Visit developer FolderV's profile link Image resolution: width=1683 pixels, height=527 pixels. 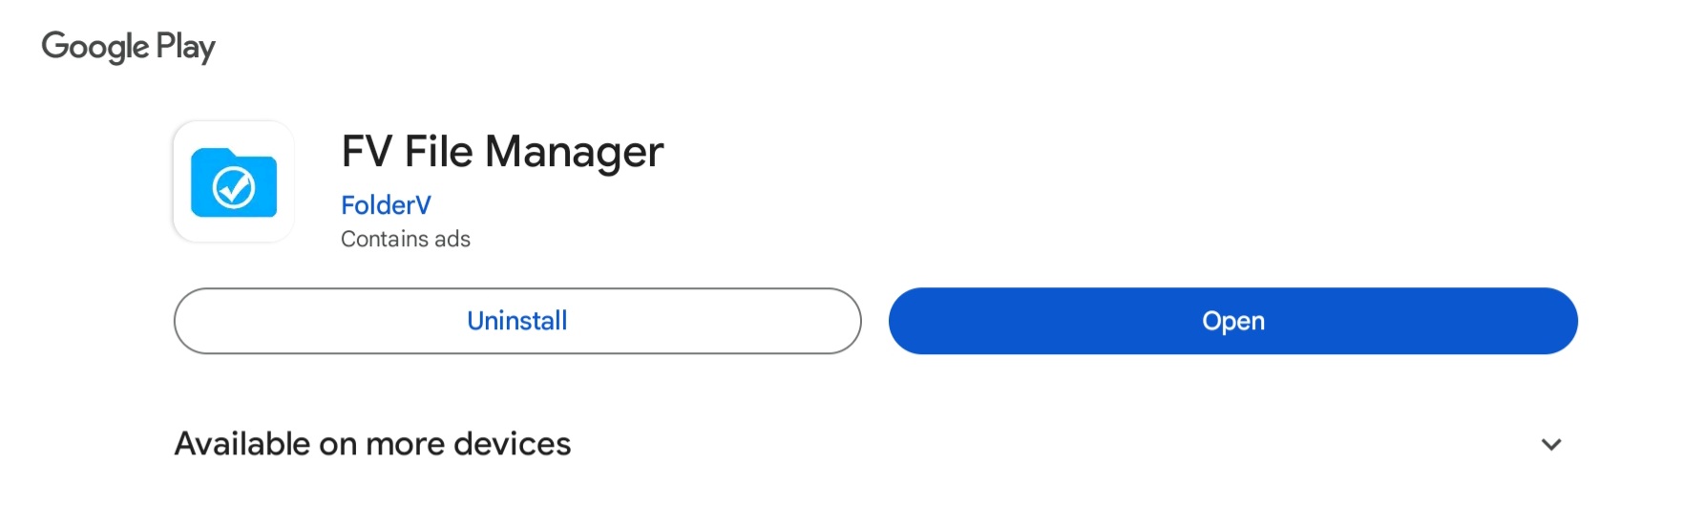(386, 205)
